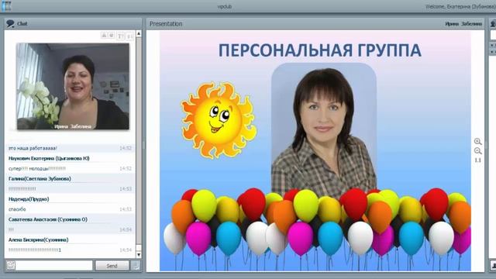Select chat message 'спасибо'
The image size is (496, 279).
(x=17, y=209)
